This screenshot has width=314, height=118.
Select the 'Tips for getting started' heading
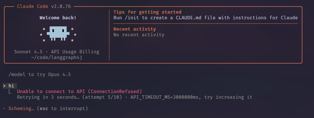pyautogui.click(x=147, y=12)
